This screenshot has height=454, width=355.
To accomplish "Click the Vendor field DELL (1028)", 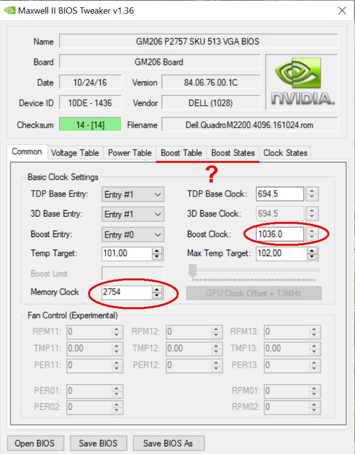I will pos(211,103).
